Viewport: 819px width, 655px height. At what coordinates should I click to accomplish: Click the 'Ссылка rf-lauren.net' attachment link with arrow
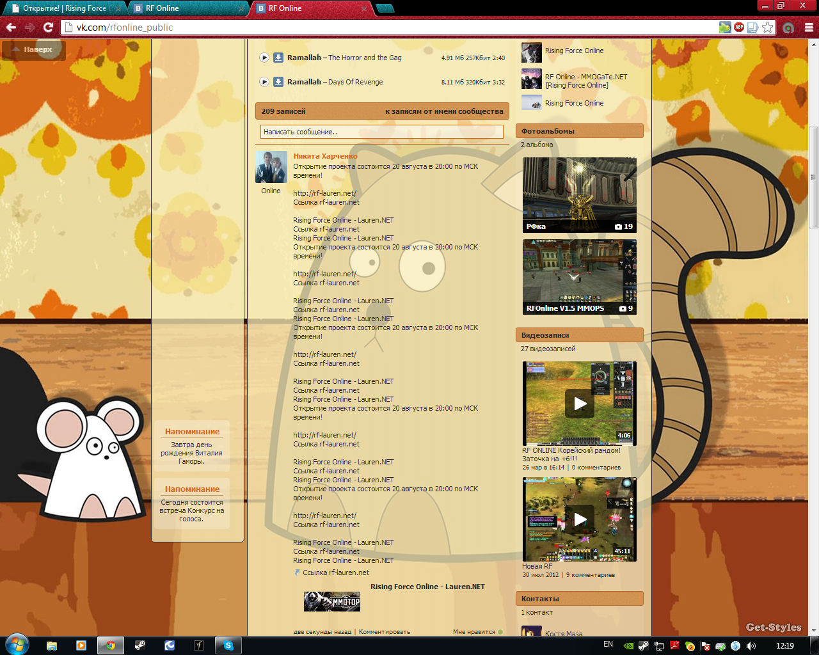coord(336,573)
